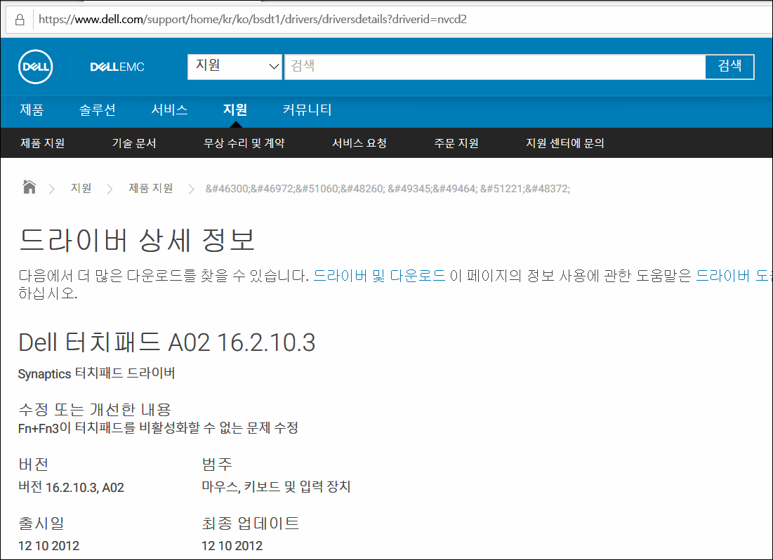The image size is (773, 560).
Task: Select the 드라이버 상세 정보 page heading
Action: click(x=137, y=240)
